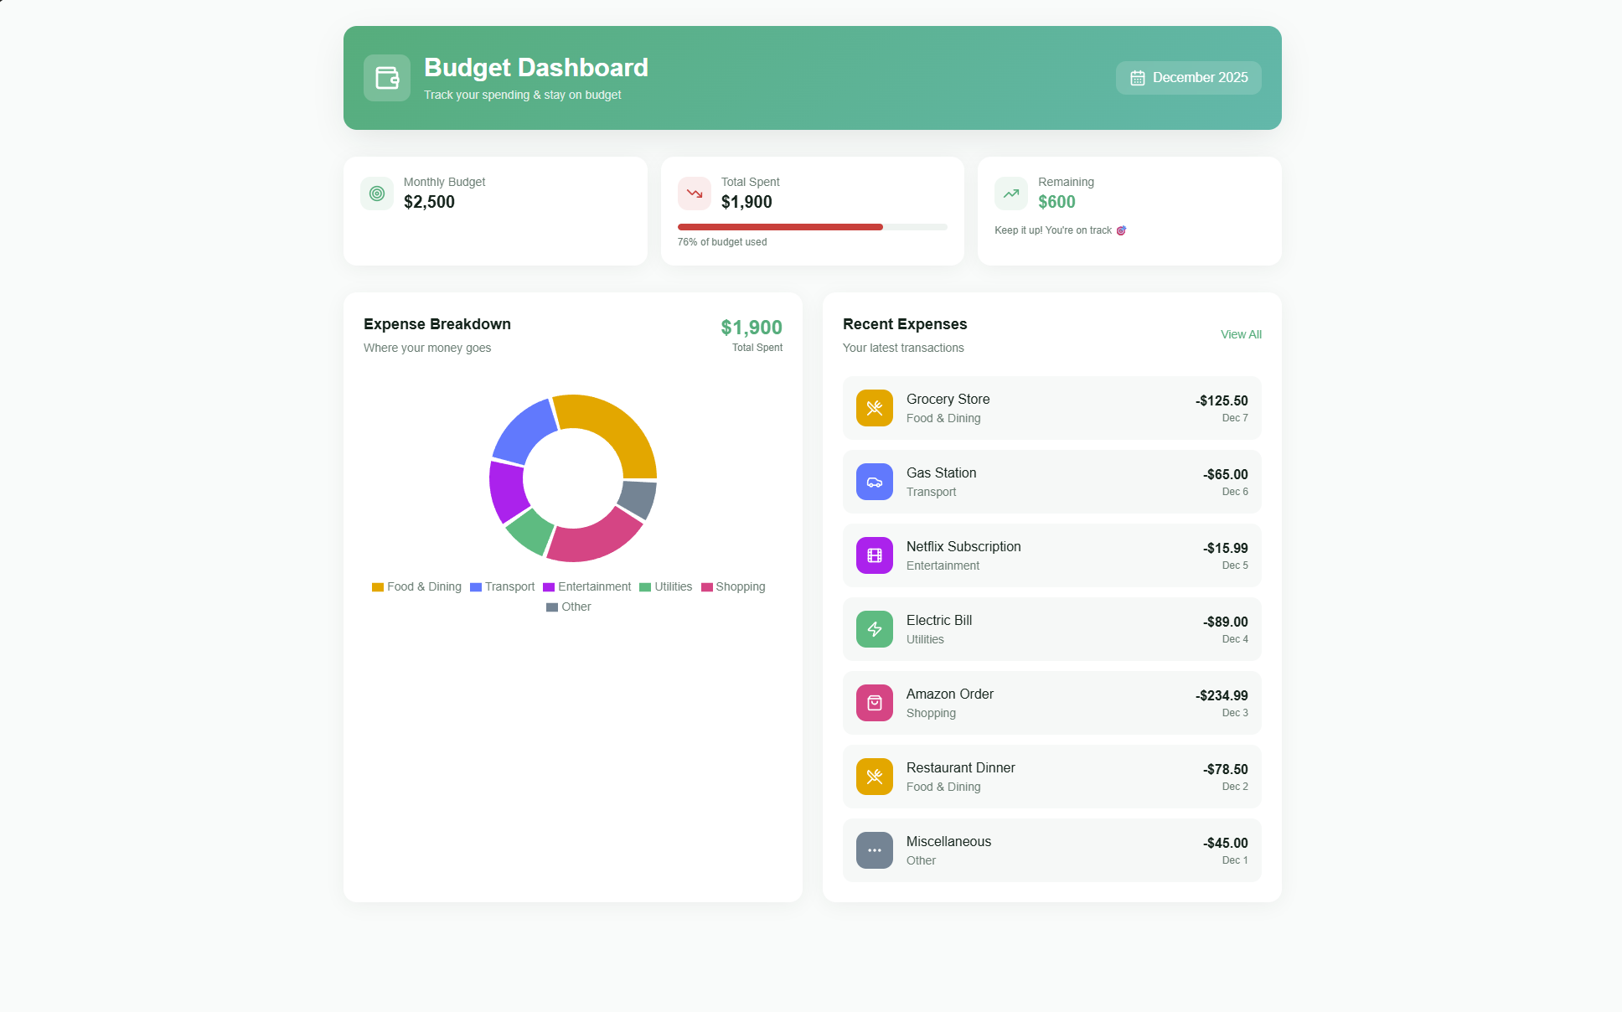Click the Netflix Subscription film icon
The image size is (1622, 1012).
[x=874, y=555]
